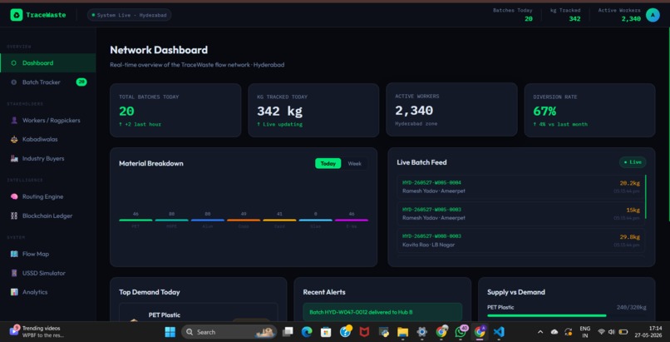
Task: Switch Material Breakdown to Today
Action: coord(328,163)
